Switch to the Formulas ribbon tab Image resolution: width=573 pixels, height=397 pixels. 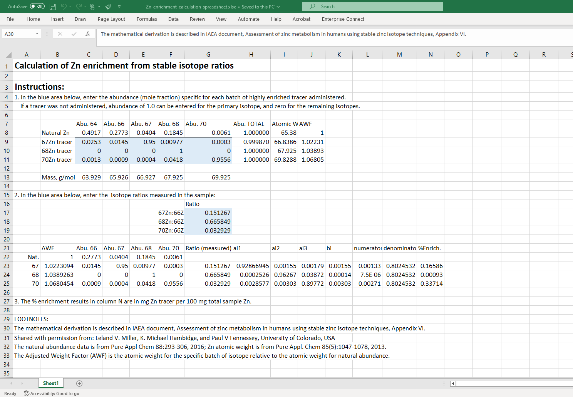(x=147, y=19)
